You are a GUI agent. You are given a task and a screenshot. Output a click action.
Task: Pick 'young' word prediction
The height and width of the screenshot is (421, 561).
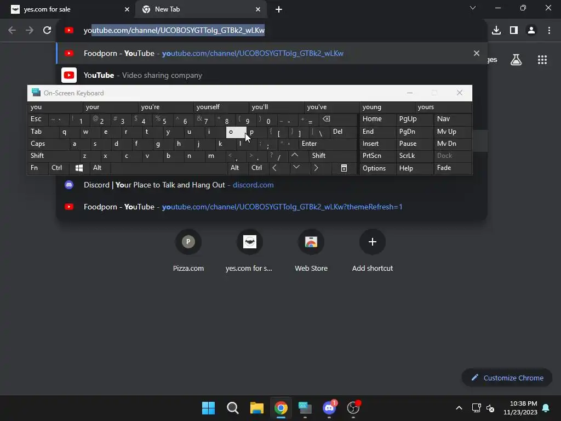[387, 107]
